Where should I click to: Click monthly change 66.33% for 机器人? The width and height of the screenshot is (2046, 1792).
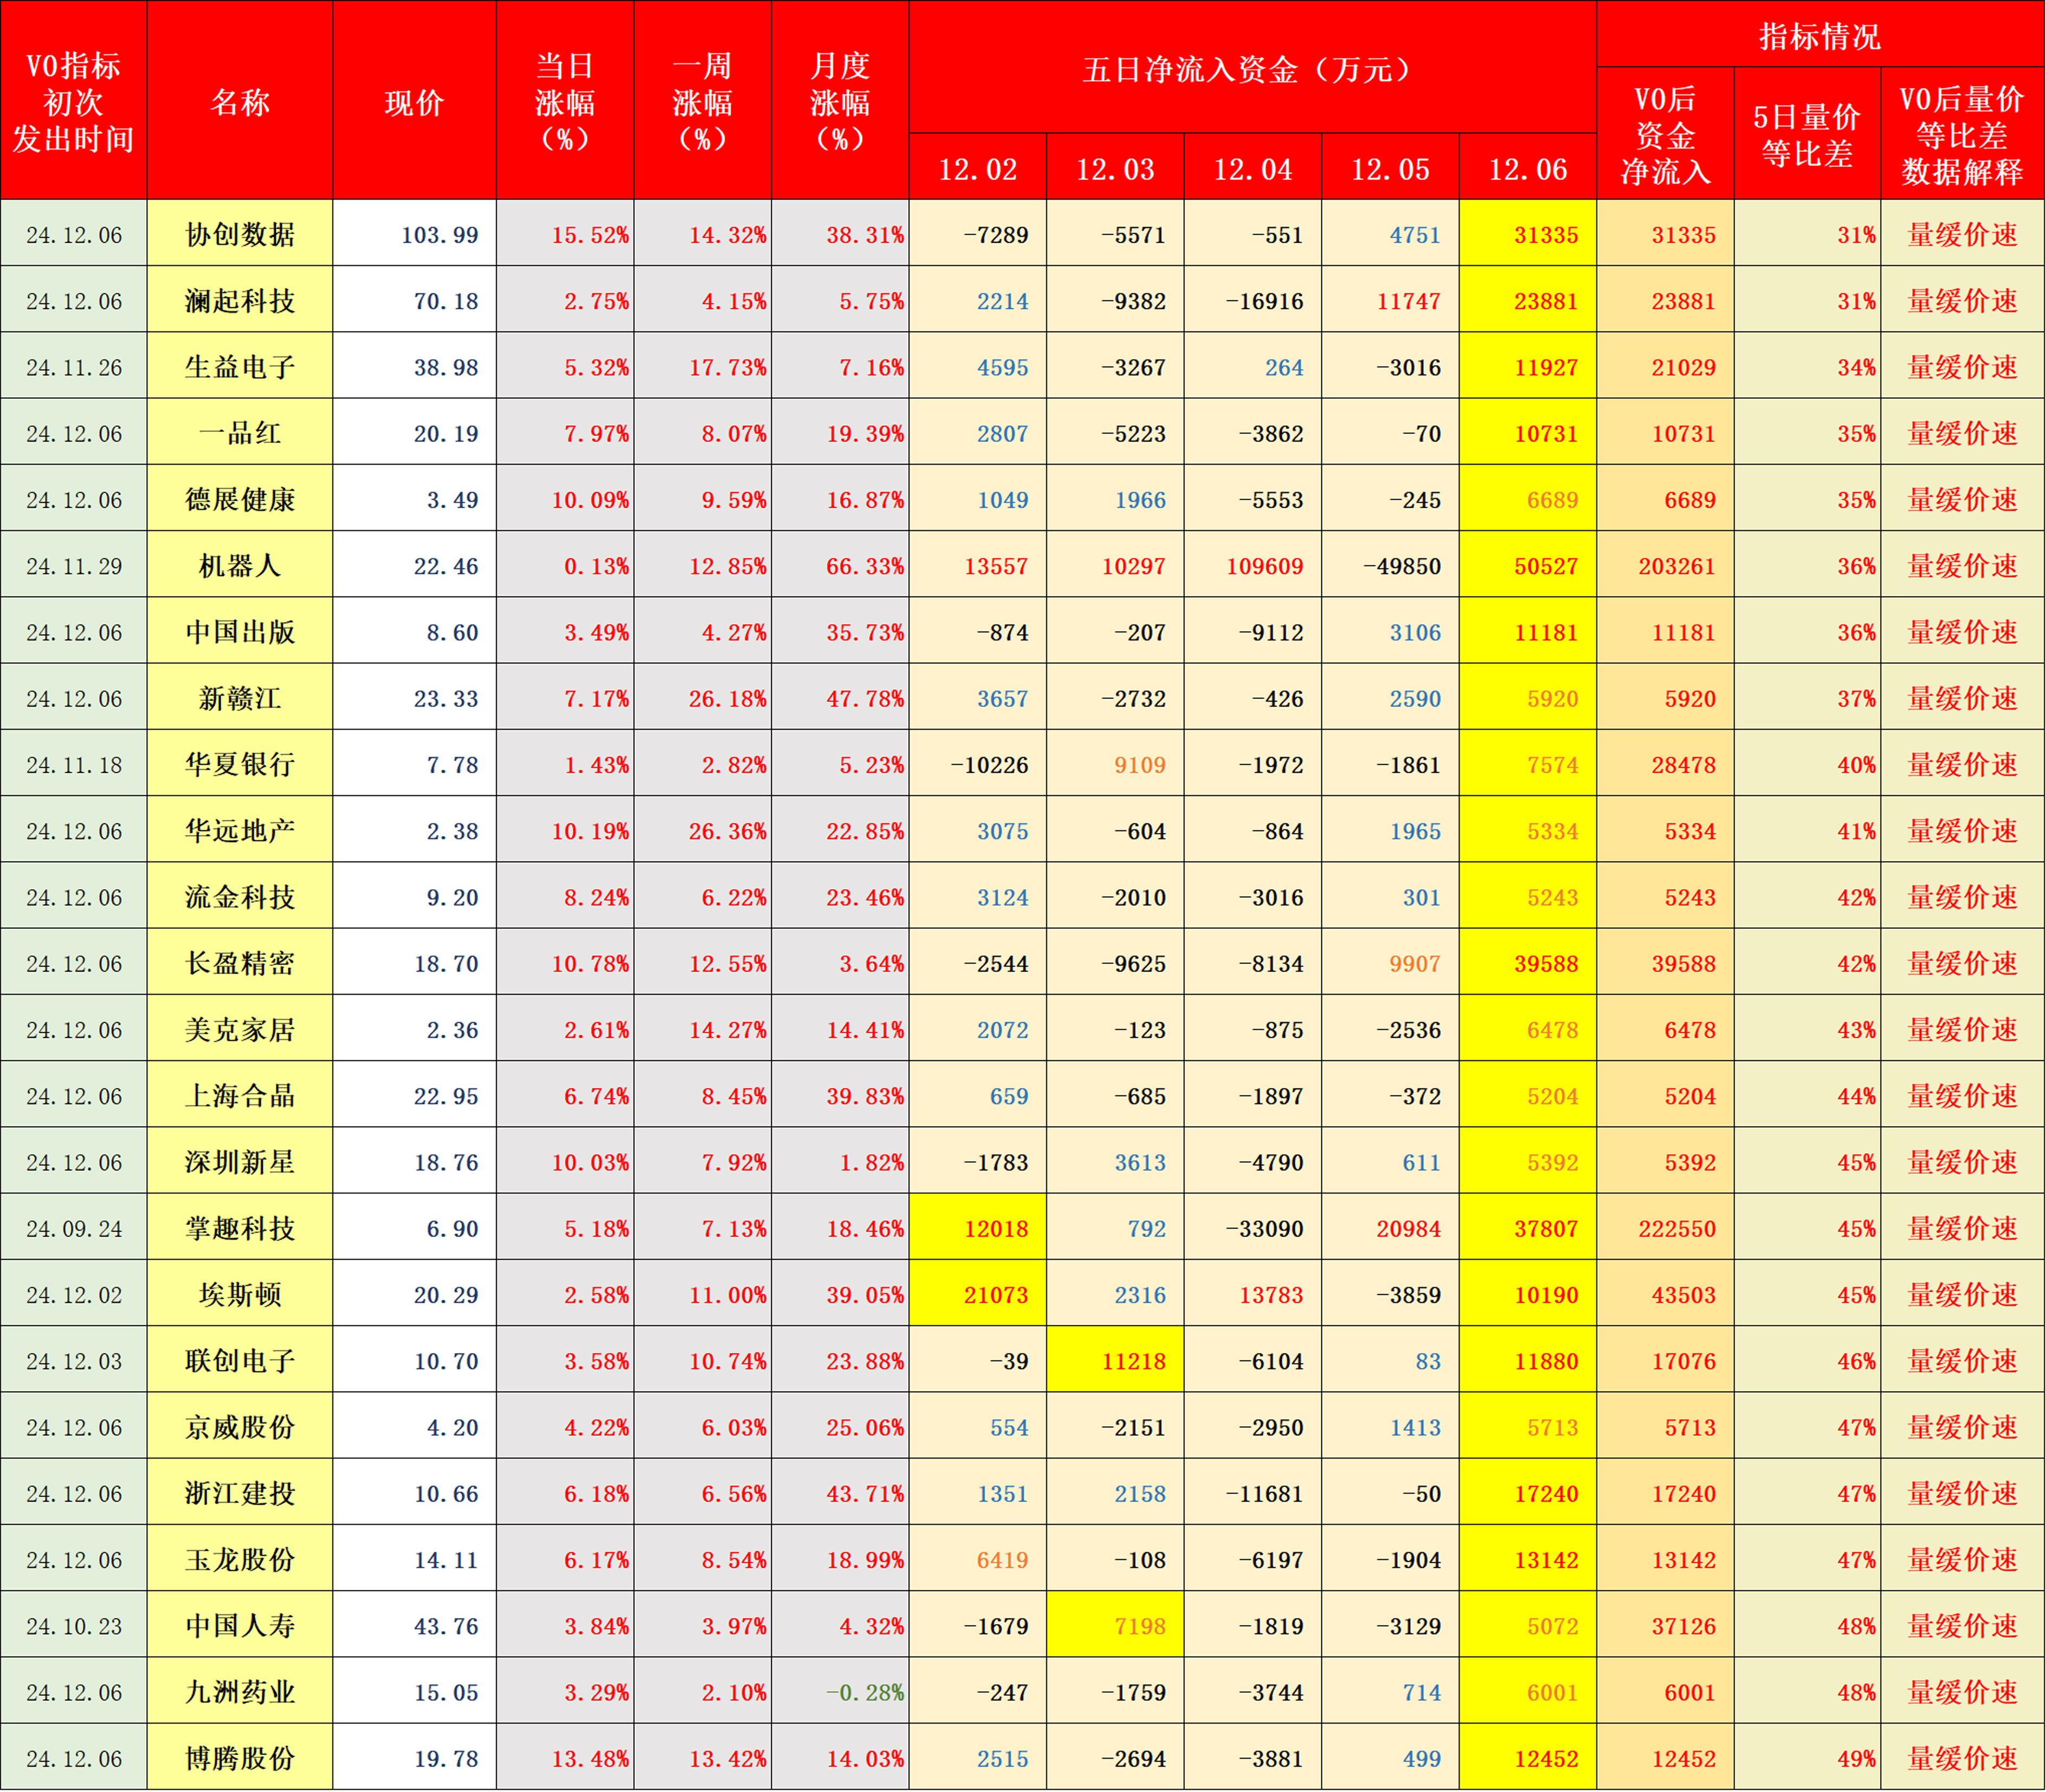[x=840, y=565]
